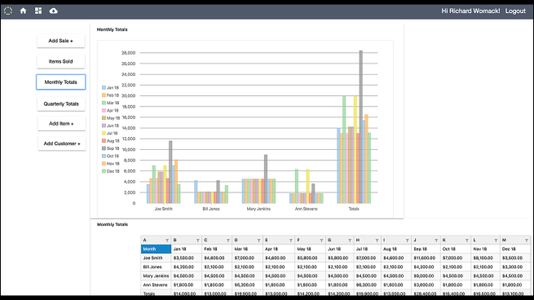
Task: Open column K filter icon
Action: [466, 240]
